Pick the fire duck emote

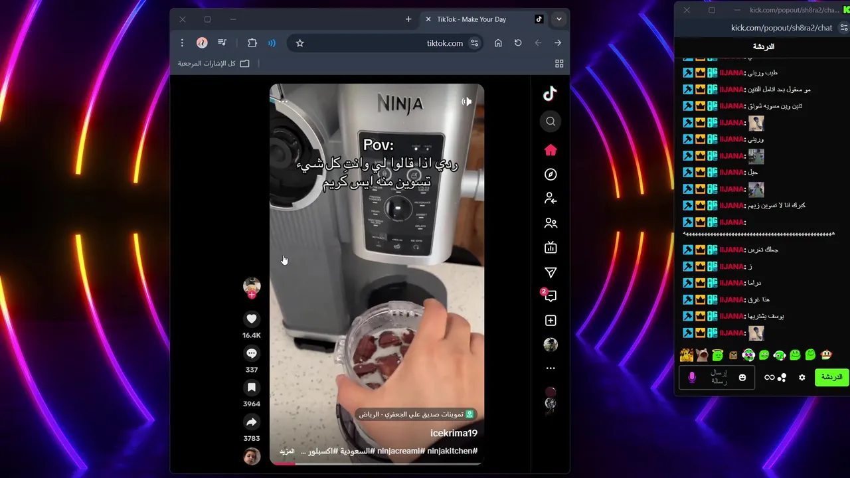pyautogui.click(x=687, y=355)
